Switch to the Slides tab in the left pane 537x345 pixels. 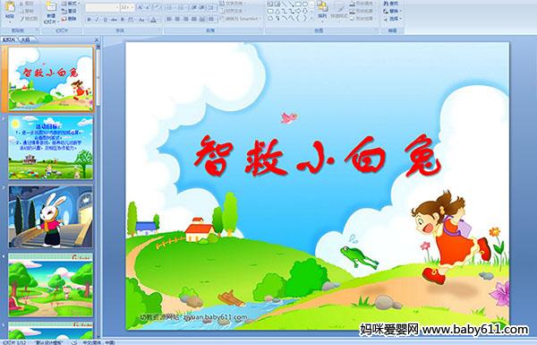click(9, 39)
